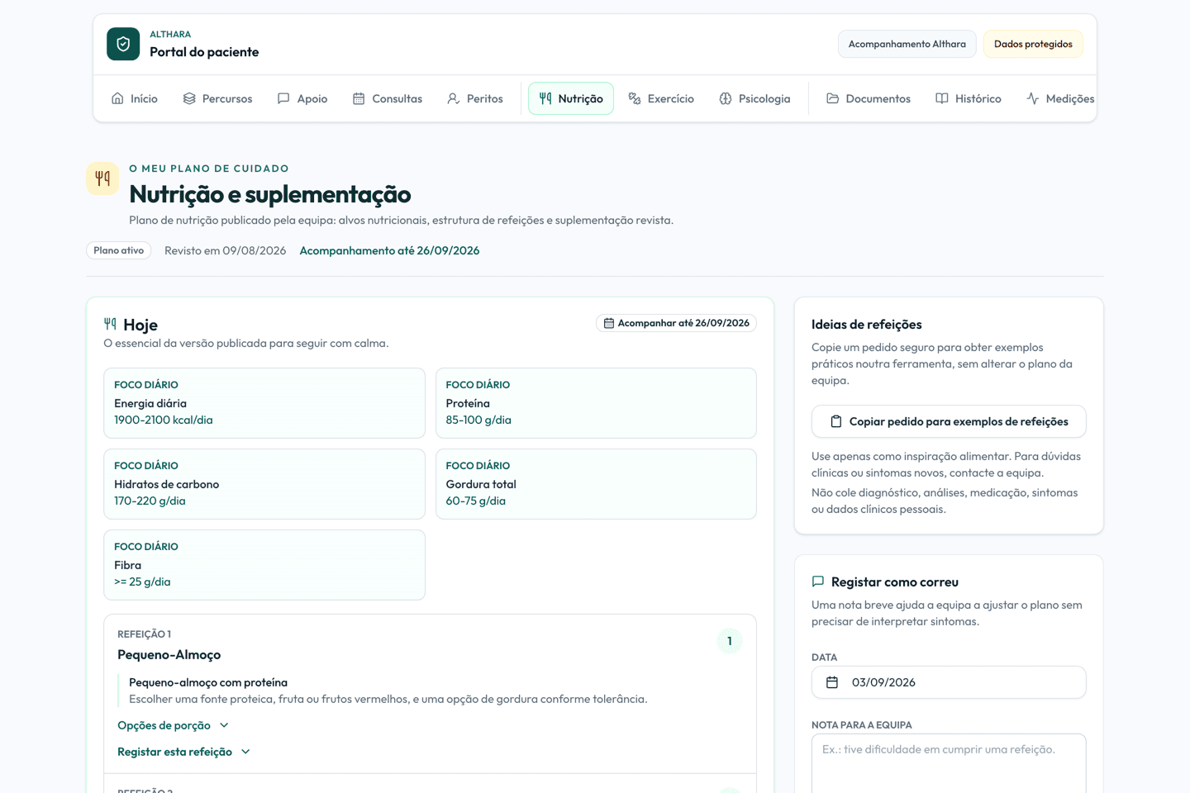Click the book icon beside Histórico
Image resolution: width=1190 pixels, height=793 pixels.
coord(942,98)
